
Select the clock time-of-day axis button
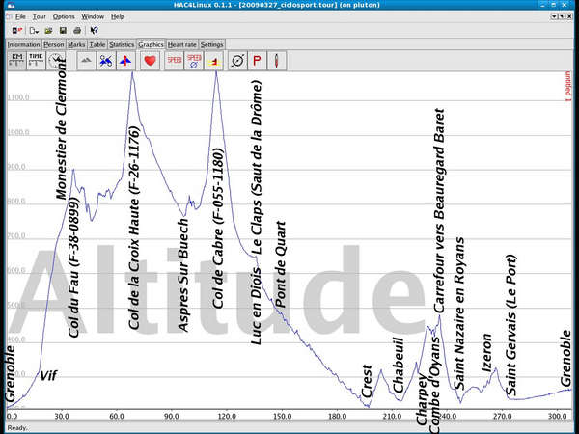coord(55,60)
